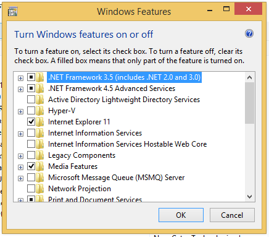Screen dimensions: 269x237
Task: Expand Print and Document Services node
Action: 20,200
